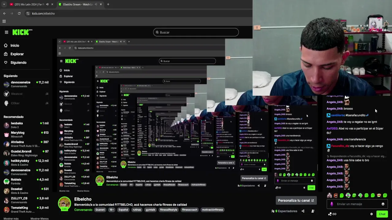
Task: Open Explorar in the sidebar
Action: (x=17, y=54)
